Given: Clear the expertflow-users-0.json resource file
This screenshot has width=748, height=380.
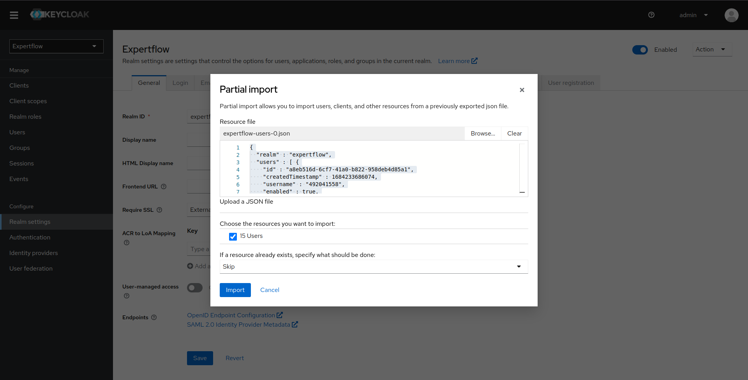Looking at the screenshot, I should pos(514,133).
